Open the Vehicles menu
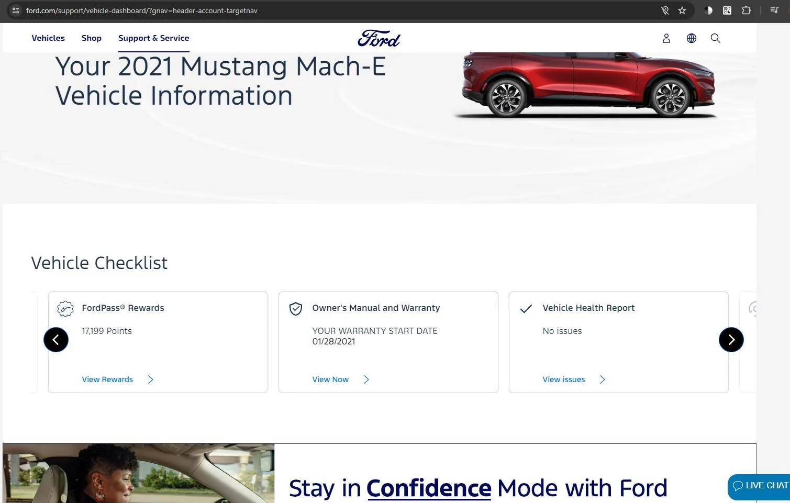This screenshot has height=503, width=790. 48,38
